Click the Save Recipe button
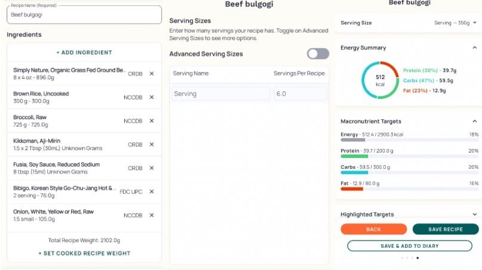Image resolution: width=482 pixels, height=270 pixels. pos(445,229)
